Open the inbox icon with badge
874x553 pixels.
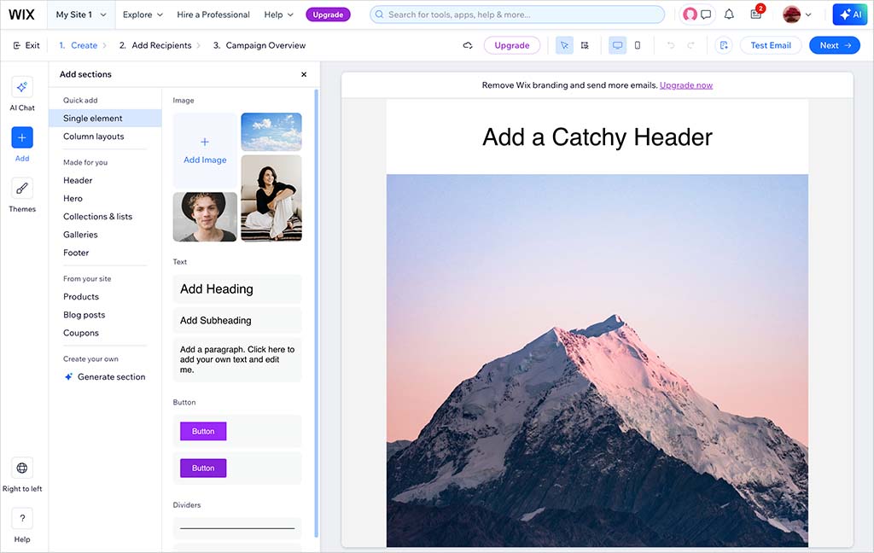tap(756, 14)
